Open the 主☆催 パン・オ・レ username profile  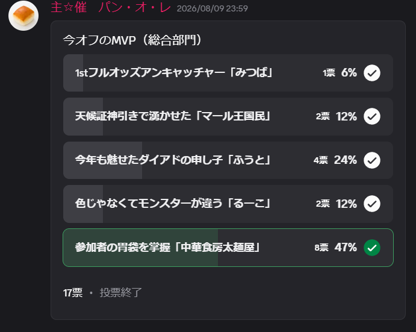click(111, 7)
